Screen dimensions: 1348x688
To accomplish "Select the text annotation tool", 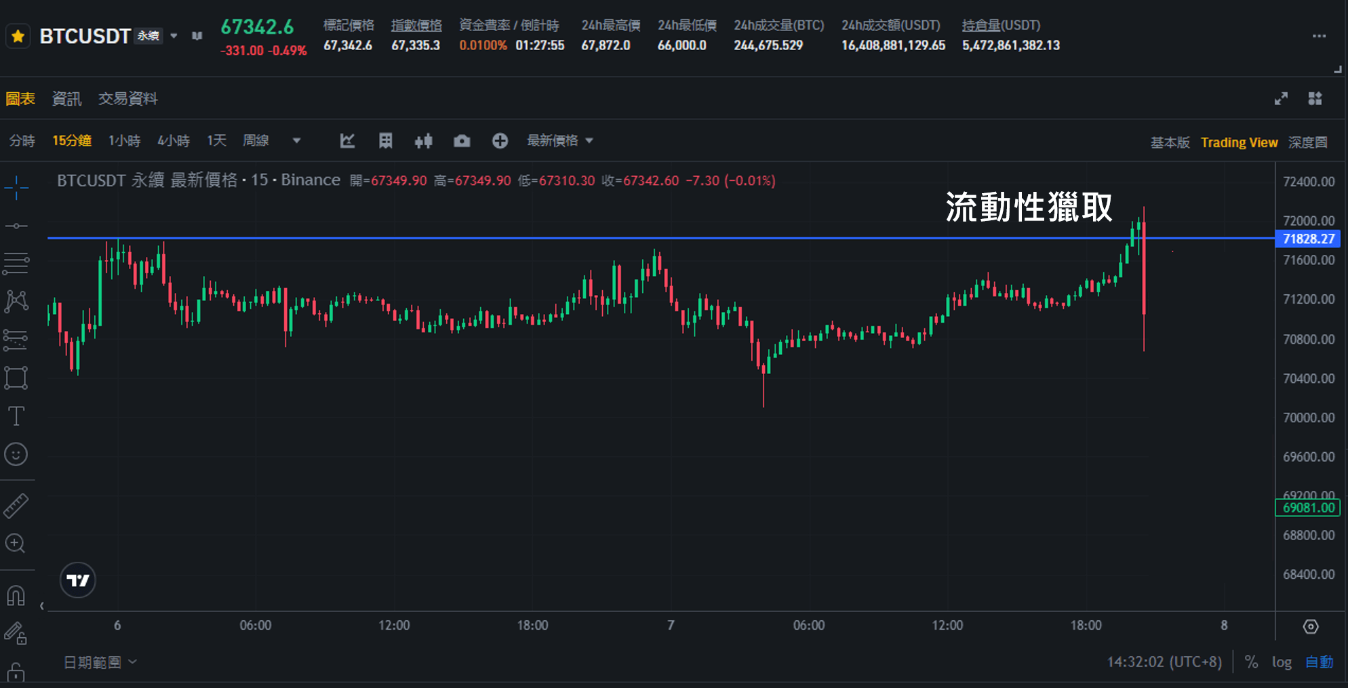I will click(x=16, y=416).
